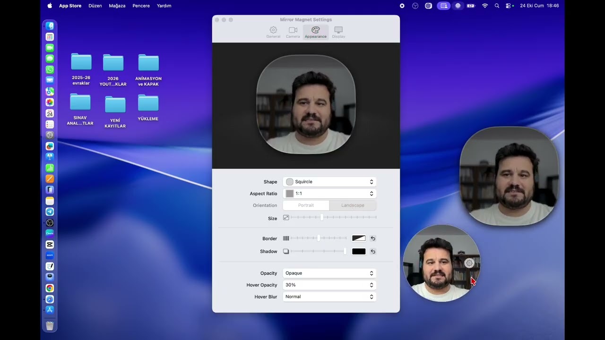Open Notes from the dock

50,201
